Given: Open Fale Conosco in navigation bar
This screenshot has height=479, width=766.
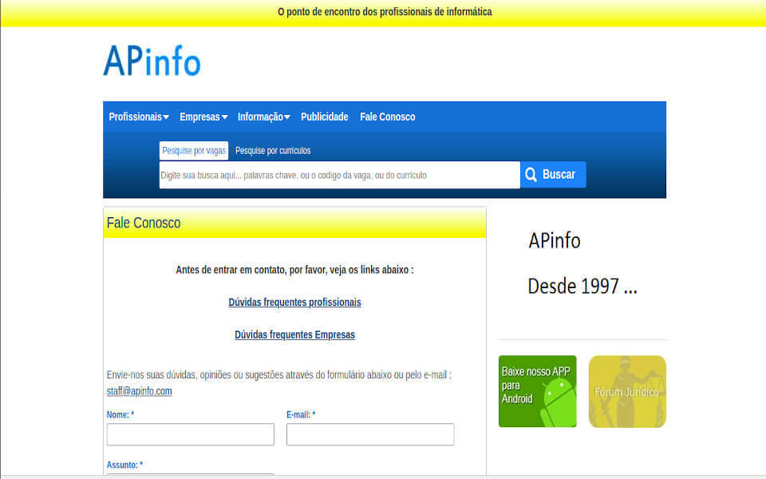Looking at the screenshot, I should (388, 117).
